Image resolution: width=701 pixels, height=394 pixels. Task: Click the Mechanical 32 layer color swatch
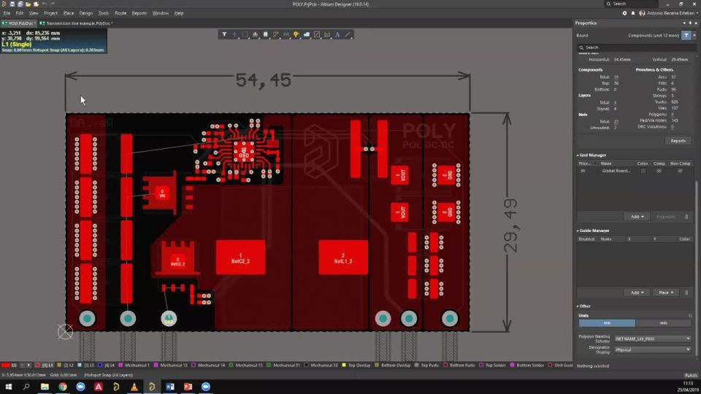pyautogui.click(x=306, y=365)
